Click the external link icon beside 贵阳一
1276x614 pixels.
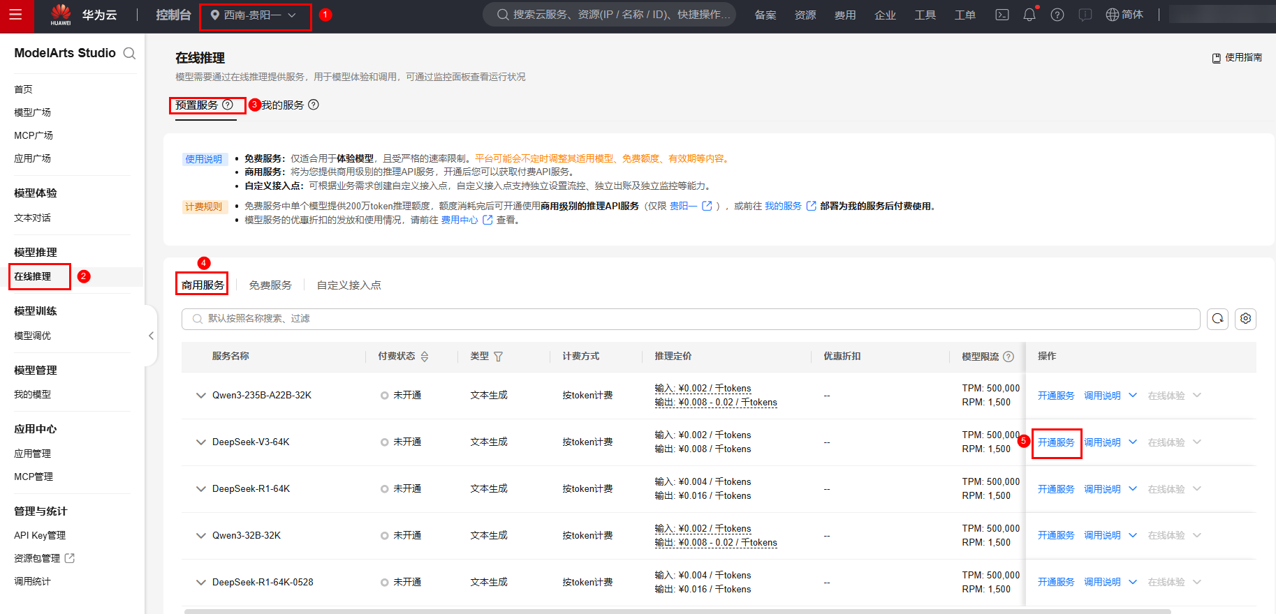coord(707,206)
